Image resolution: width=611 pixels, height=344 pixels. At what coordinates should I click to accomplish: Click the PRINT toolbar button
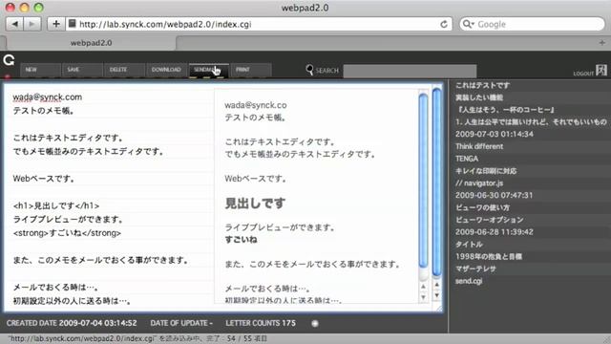pos(251,70)
